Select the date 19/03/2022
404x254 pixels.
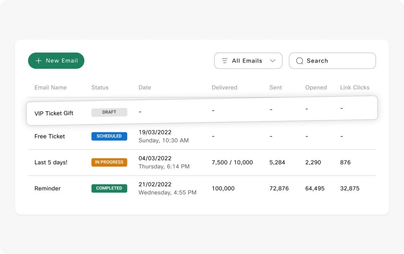[155, 132]
